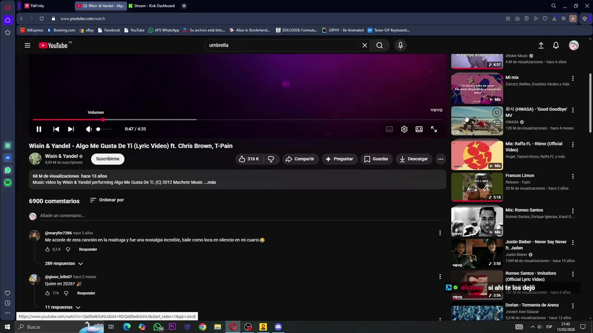This screenshot has width=593, height=333.
Task: Open options for Mix: Romeo Santos
Action: [573, 211]
